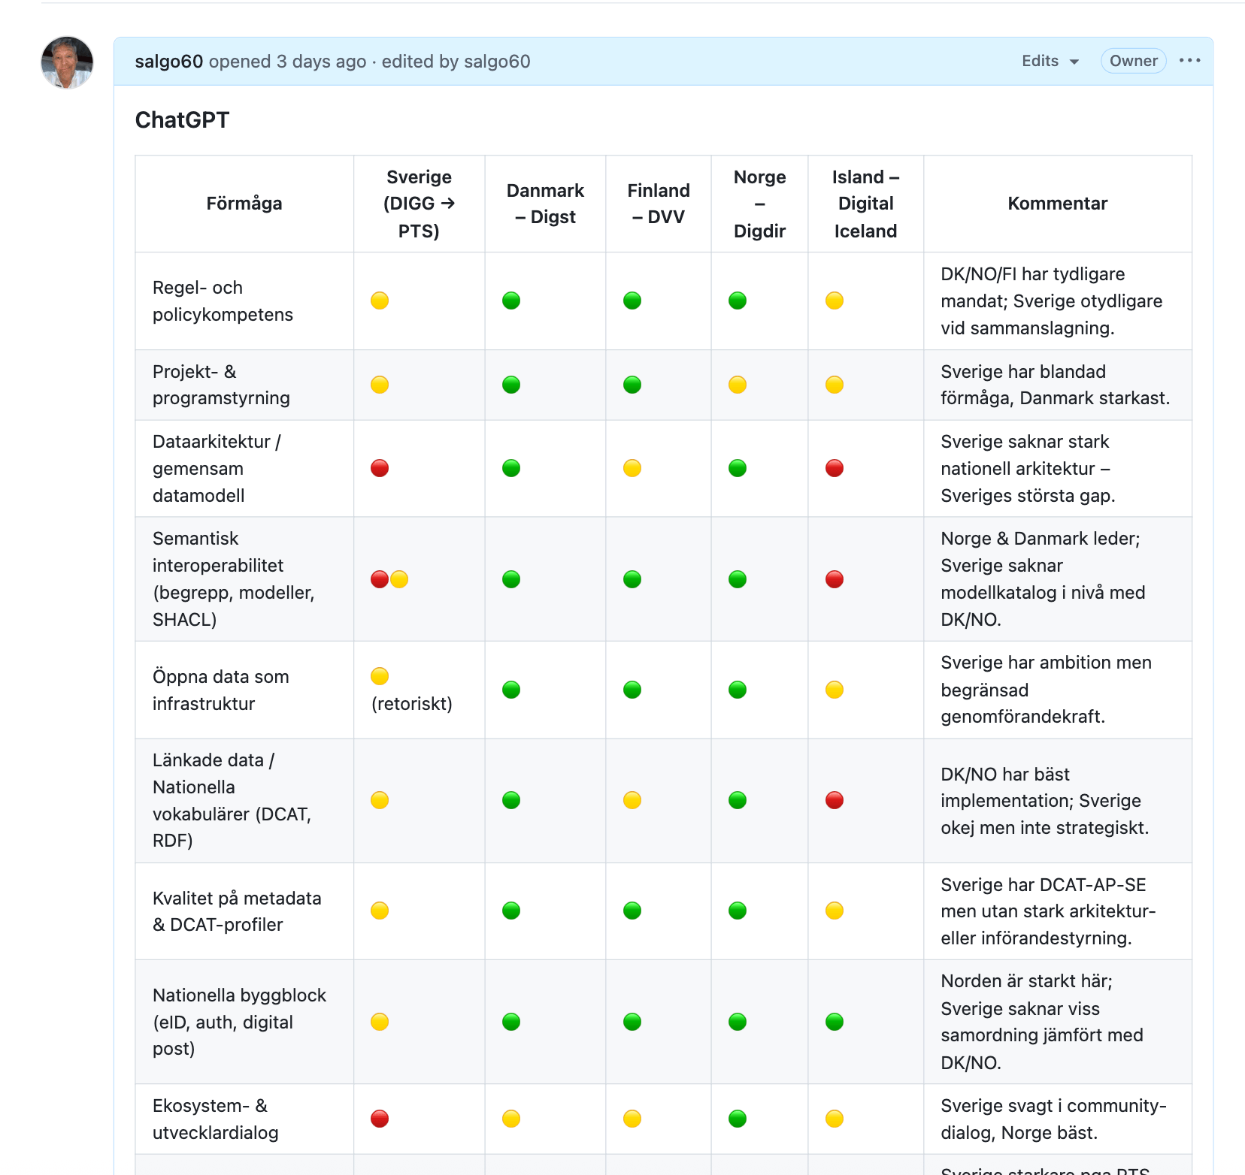Open the salgo60 author link before "opened"

(x=169, y=62)
